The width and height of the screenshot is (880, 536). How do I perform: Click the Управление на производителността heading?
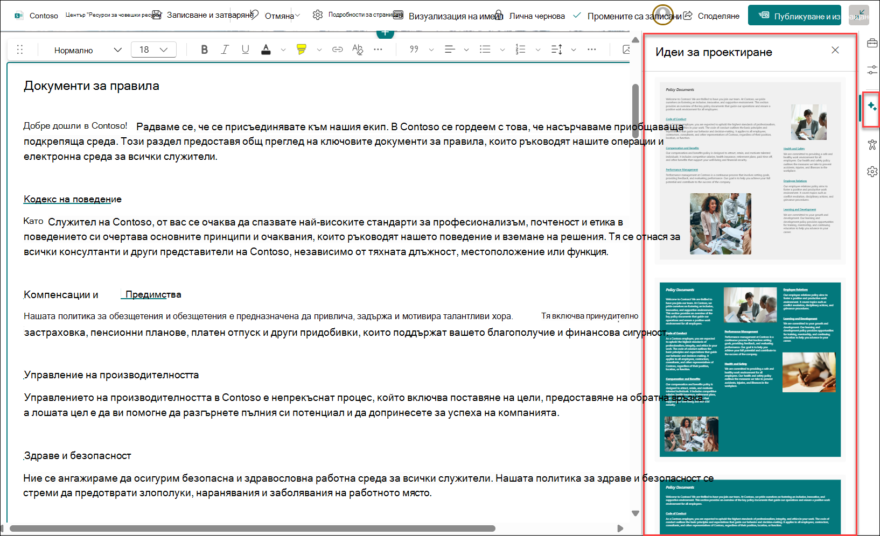[111, 375]
